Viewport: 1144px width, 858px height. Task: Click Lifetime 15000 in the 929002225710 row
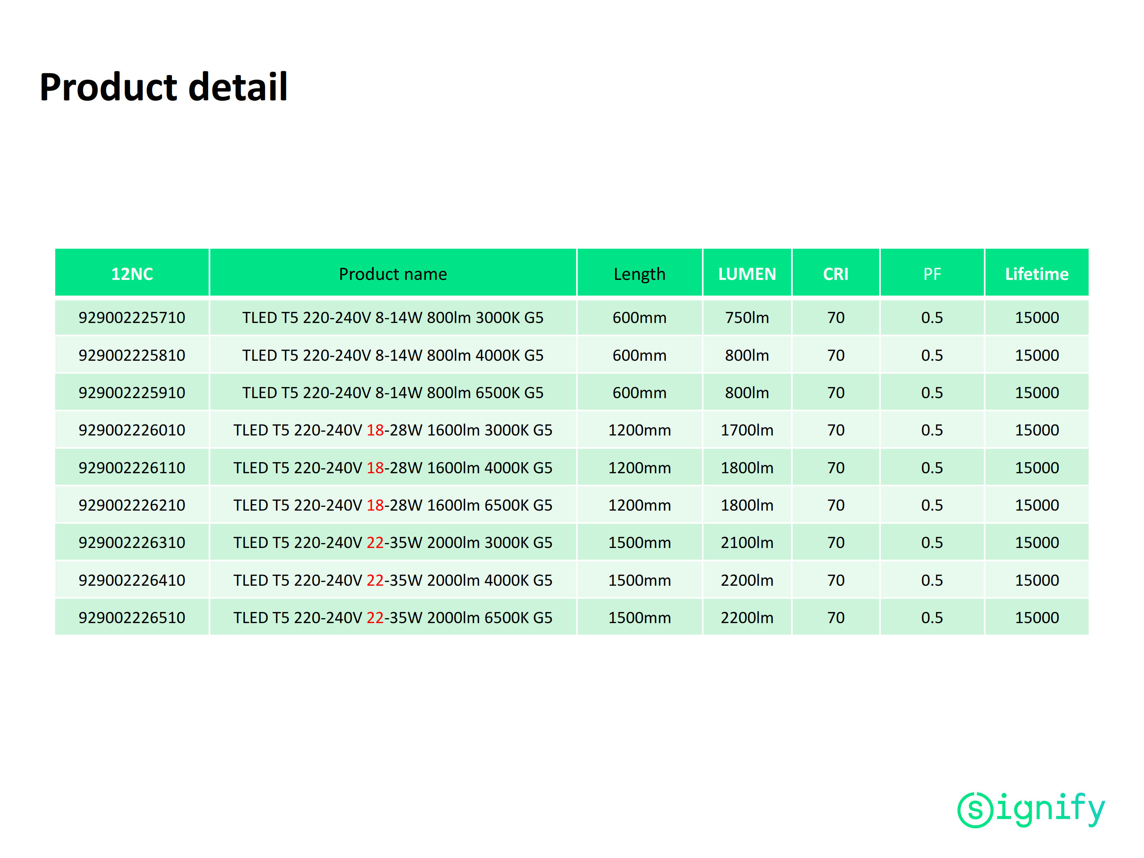coord(1036,317)
